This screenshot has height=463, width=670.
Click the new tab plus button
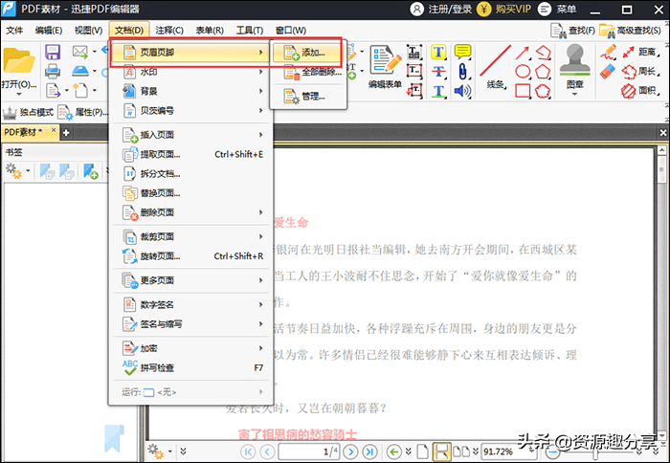point(66,133)
